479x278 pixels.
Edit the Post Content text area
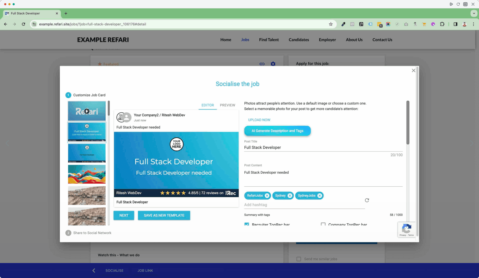pyautogui.click(x=323, y=177)
